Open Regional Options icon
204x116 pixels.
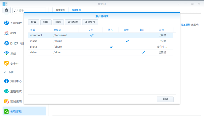point(6,101)
